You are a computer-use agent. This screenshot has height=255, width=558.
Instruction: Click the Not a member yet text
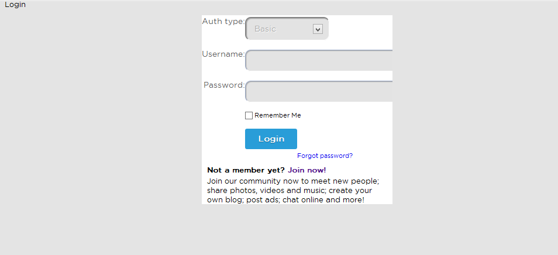coord(246,170)
